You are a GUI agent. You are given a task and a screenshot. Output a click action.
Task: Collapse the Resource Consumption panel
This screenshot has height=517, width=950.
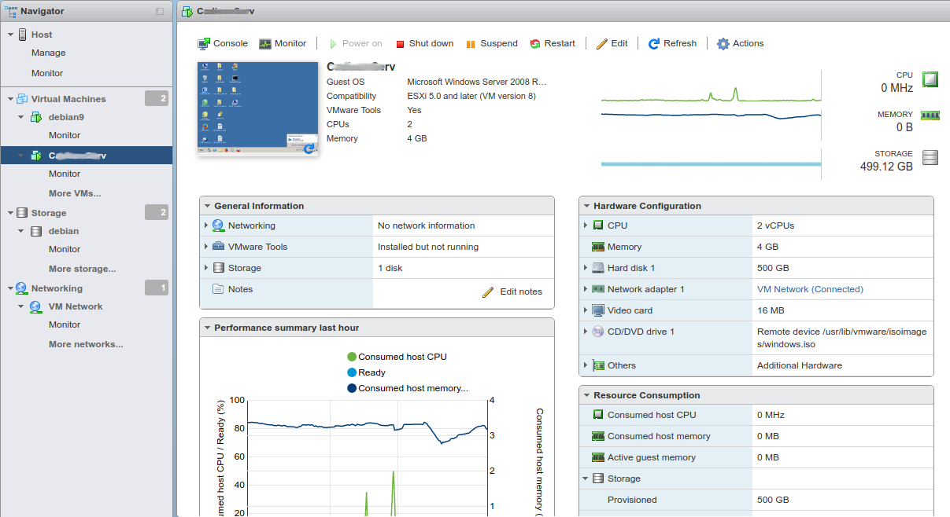click(586, 395)
